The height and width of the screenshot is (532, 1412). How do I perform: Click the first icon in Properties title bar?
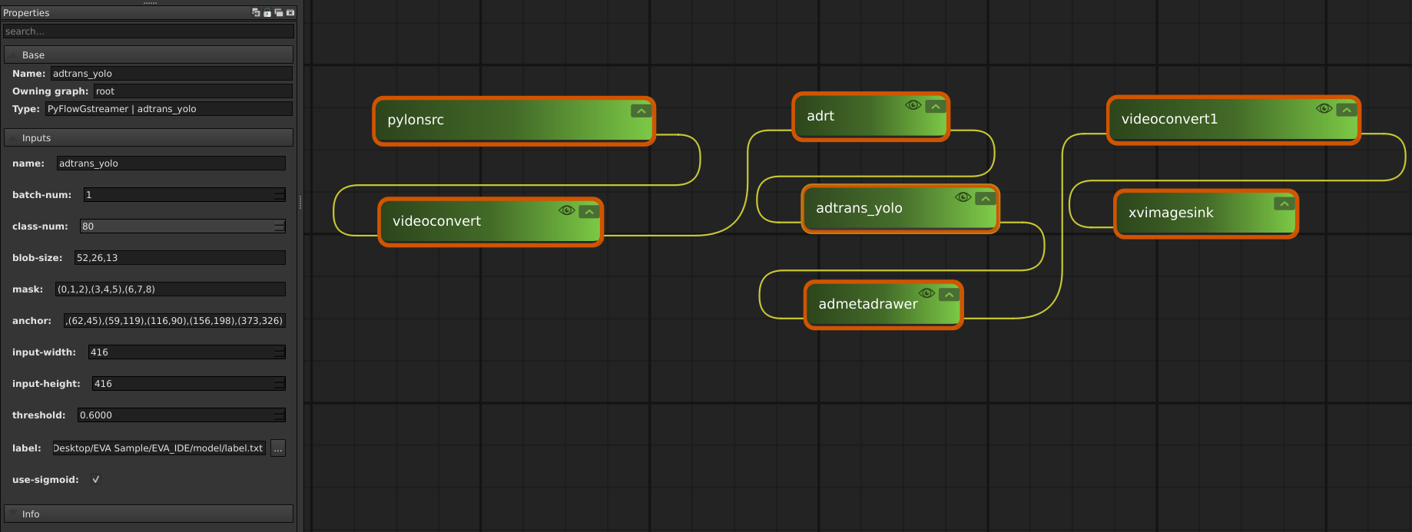(x=256, y=13)
